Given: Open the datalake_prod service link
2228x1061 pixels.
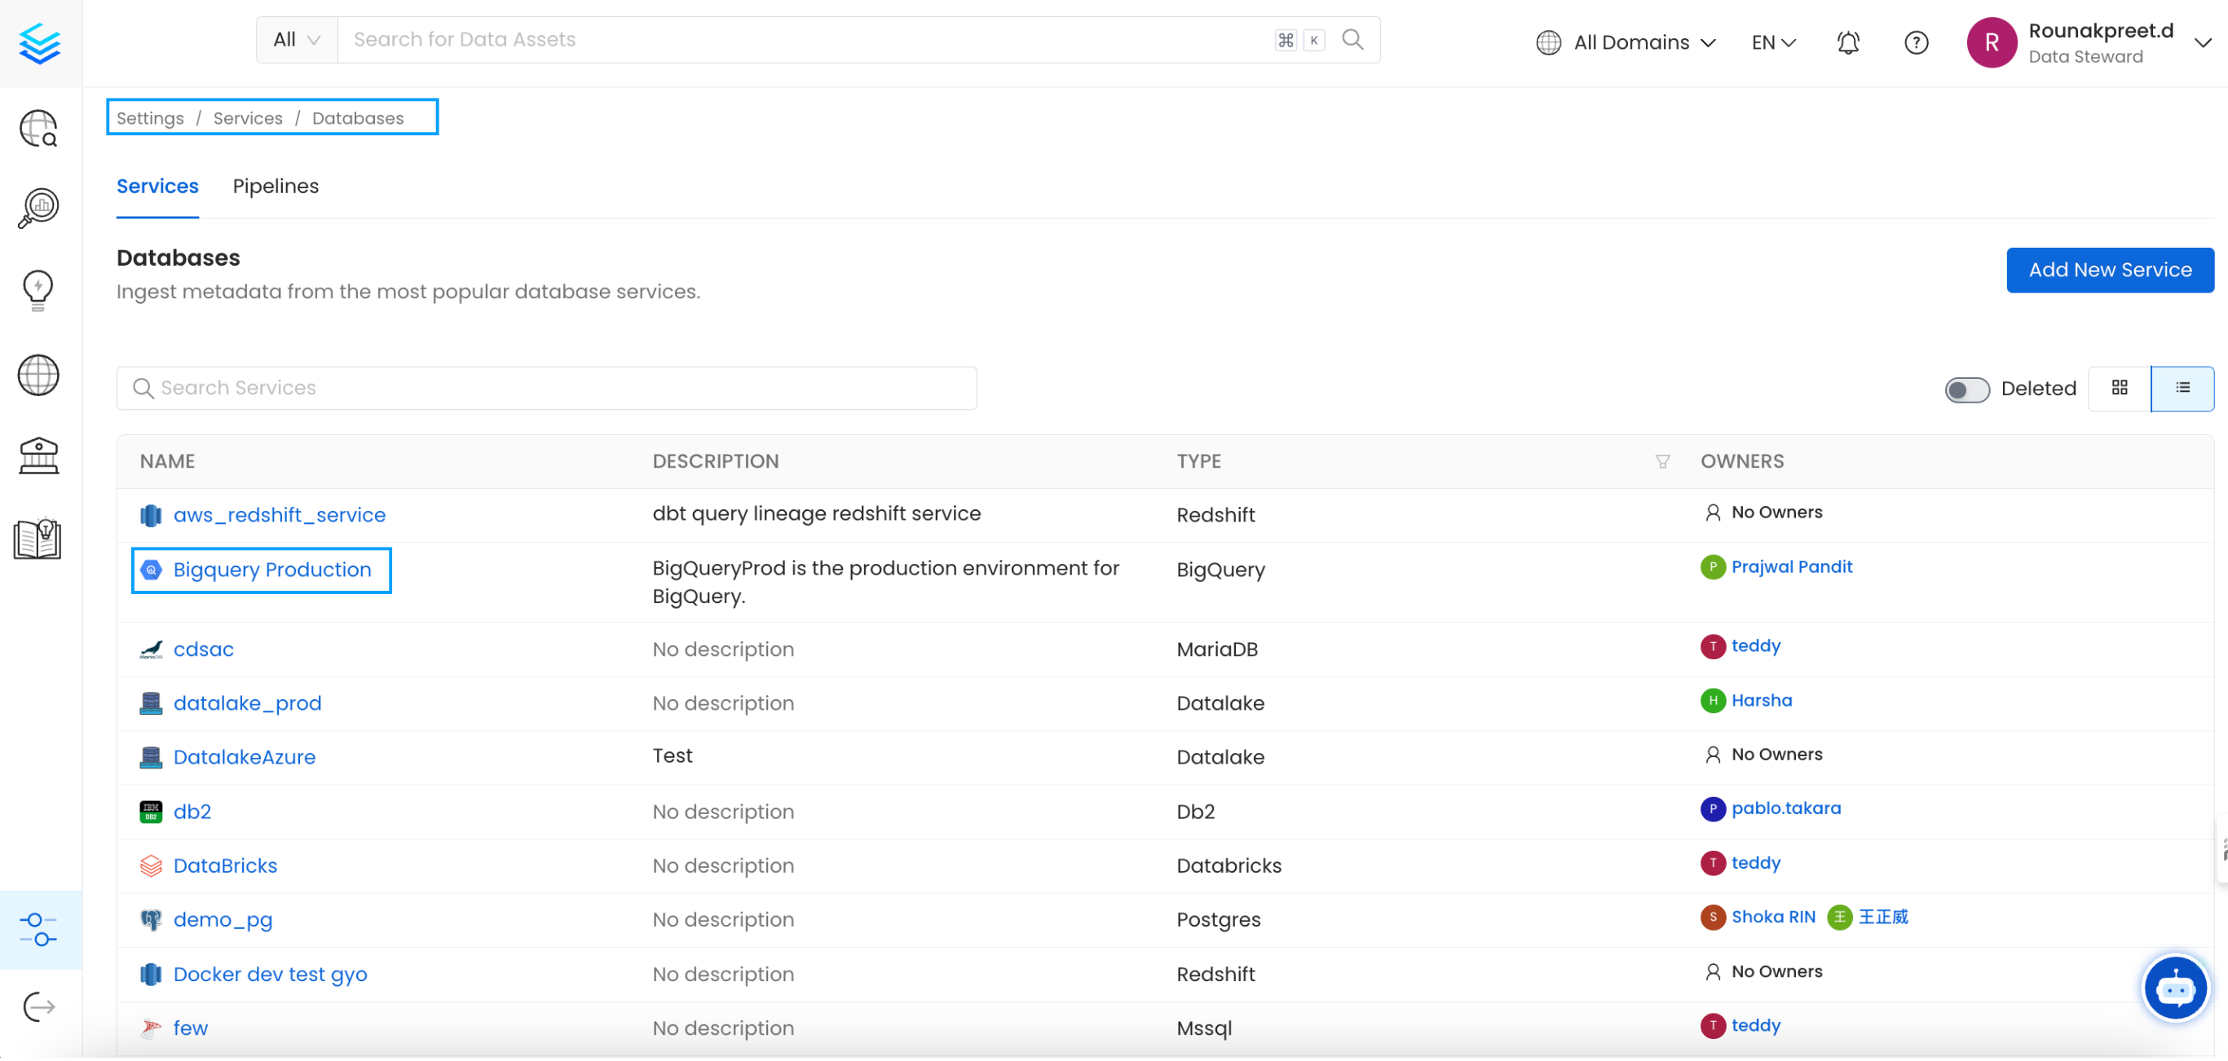Looking at the screenshot, I should 247,705.
